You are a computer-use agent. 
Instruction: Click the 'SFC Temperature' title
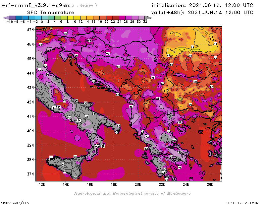click(51, 13)
